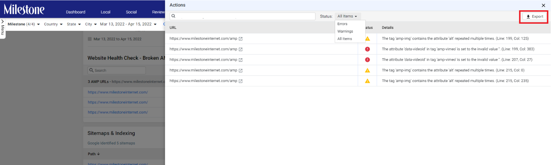Open external link icon in Line 199 Col 125 row
The width and height of the screenshot is (551, 165).
(241, 39)
